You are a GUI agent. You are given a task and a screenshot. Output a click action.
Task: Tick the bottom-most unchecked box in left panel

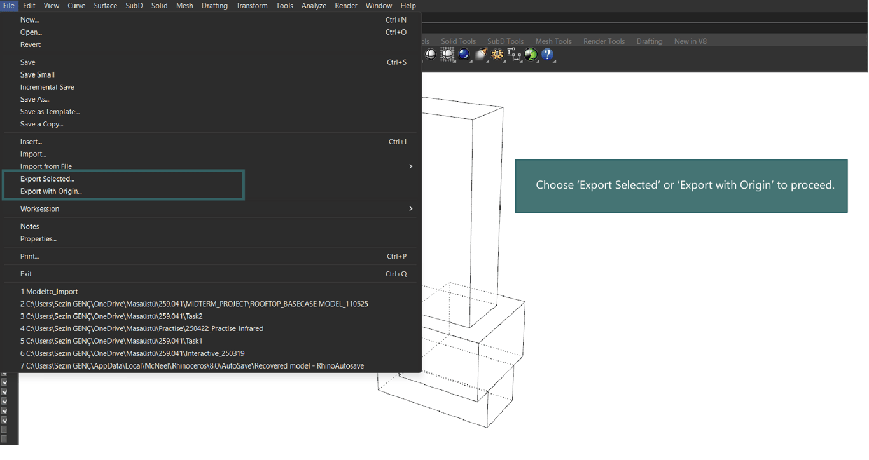(4, 439)
